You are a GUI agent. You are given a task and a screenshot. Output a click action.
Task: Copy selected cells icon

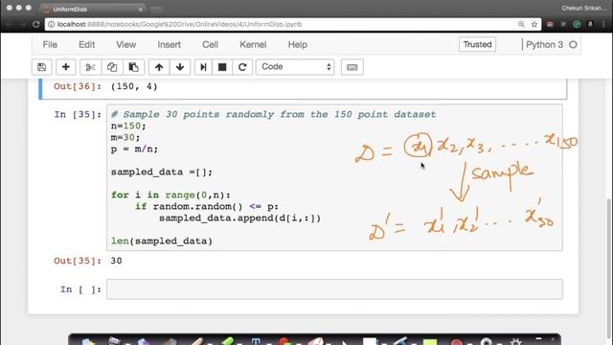tap(112, 67)
